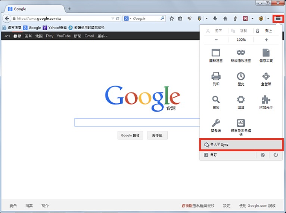Open Help question mark in menu panel
The image size is (286, 213).
262,155
